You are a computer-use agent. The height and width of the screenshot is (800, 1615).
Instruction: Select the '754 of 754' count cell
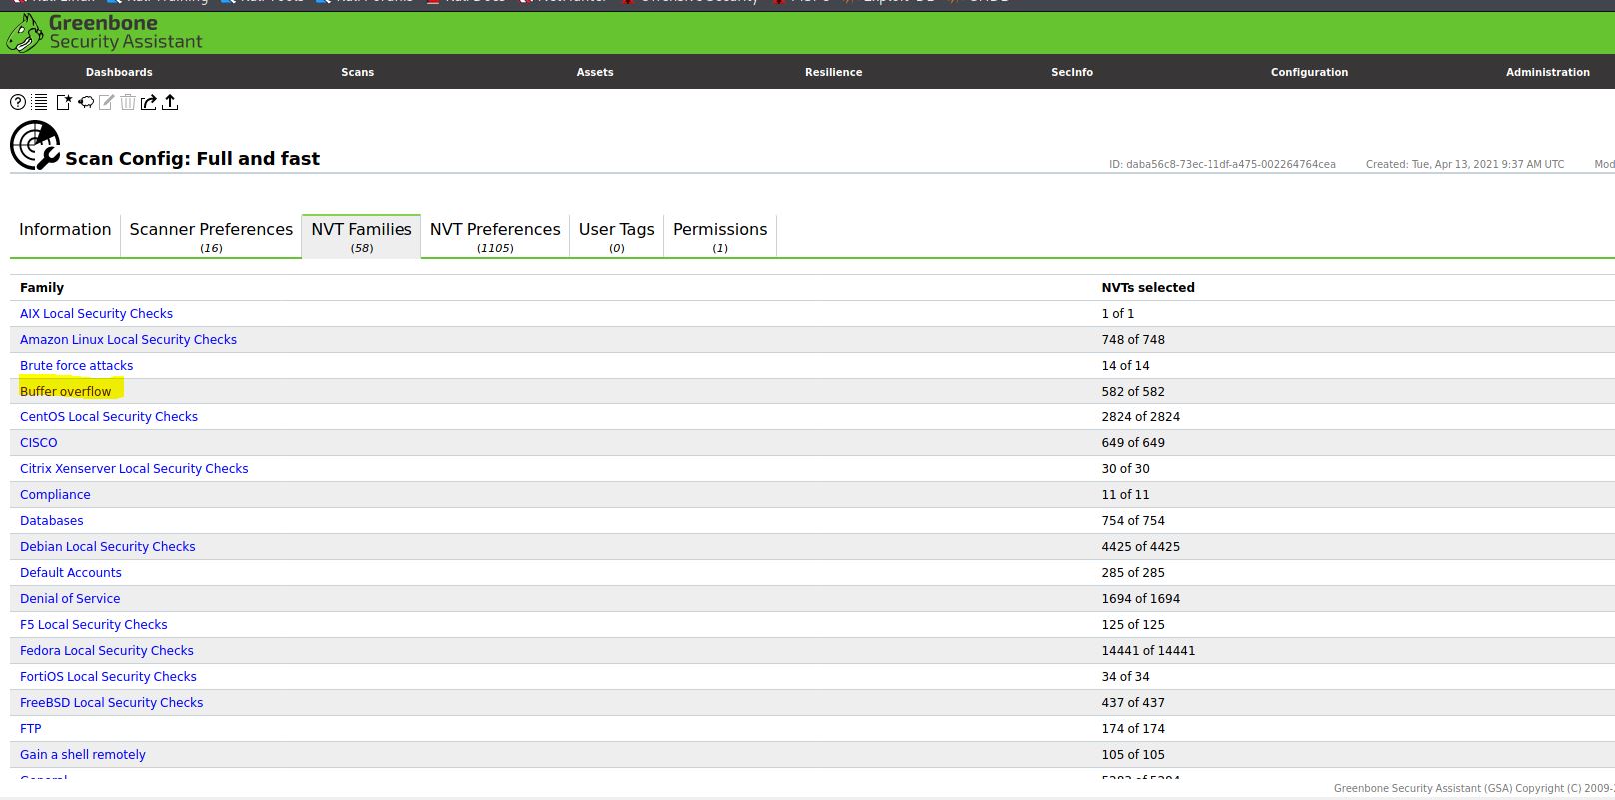click(1133, 521)
